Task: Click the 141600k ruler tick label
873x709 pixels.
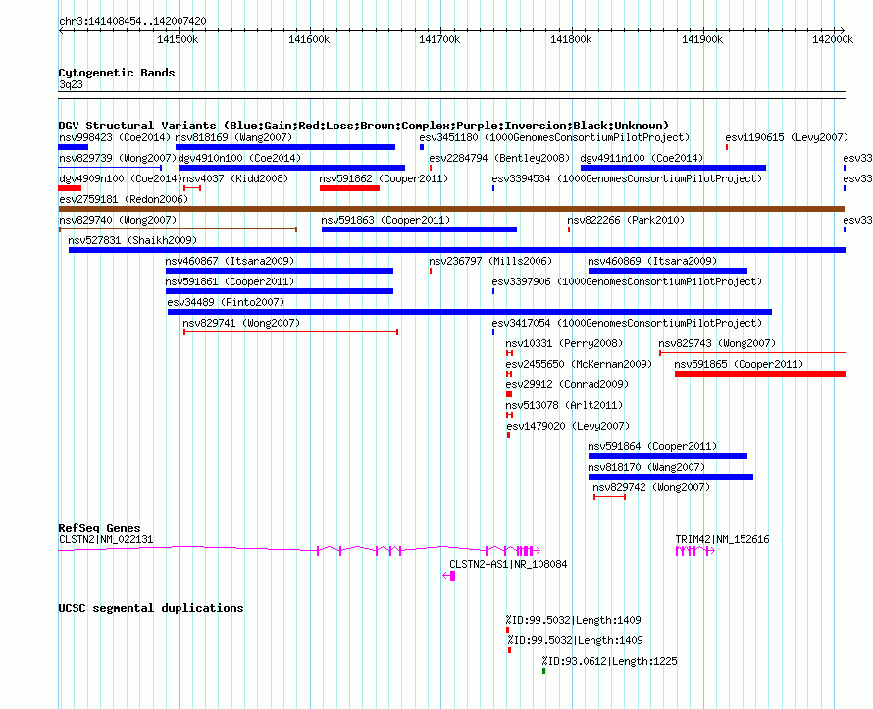Action: (x=309, y=39)
